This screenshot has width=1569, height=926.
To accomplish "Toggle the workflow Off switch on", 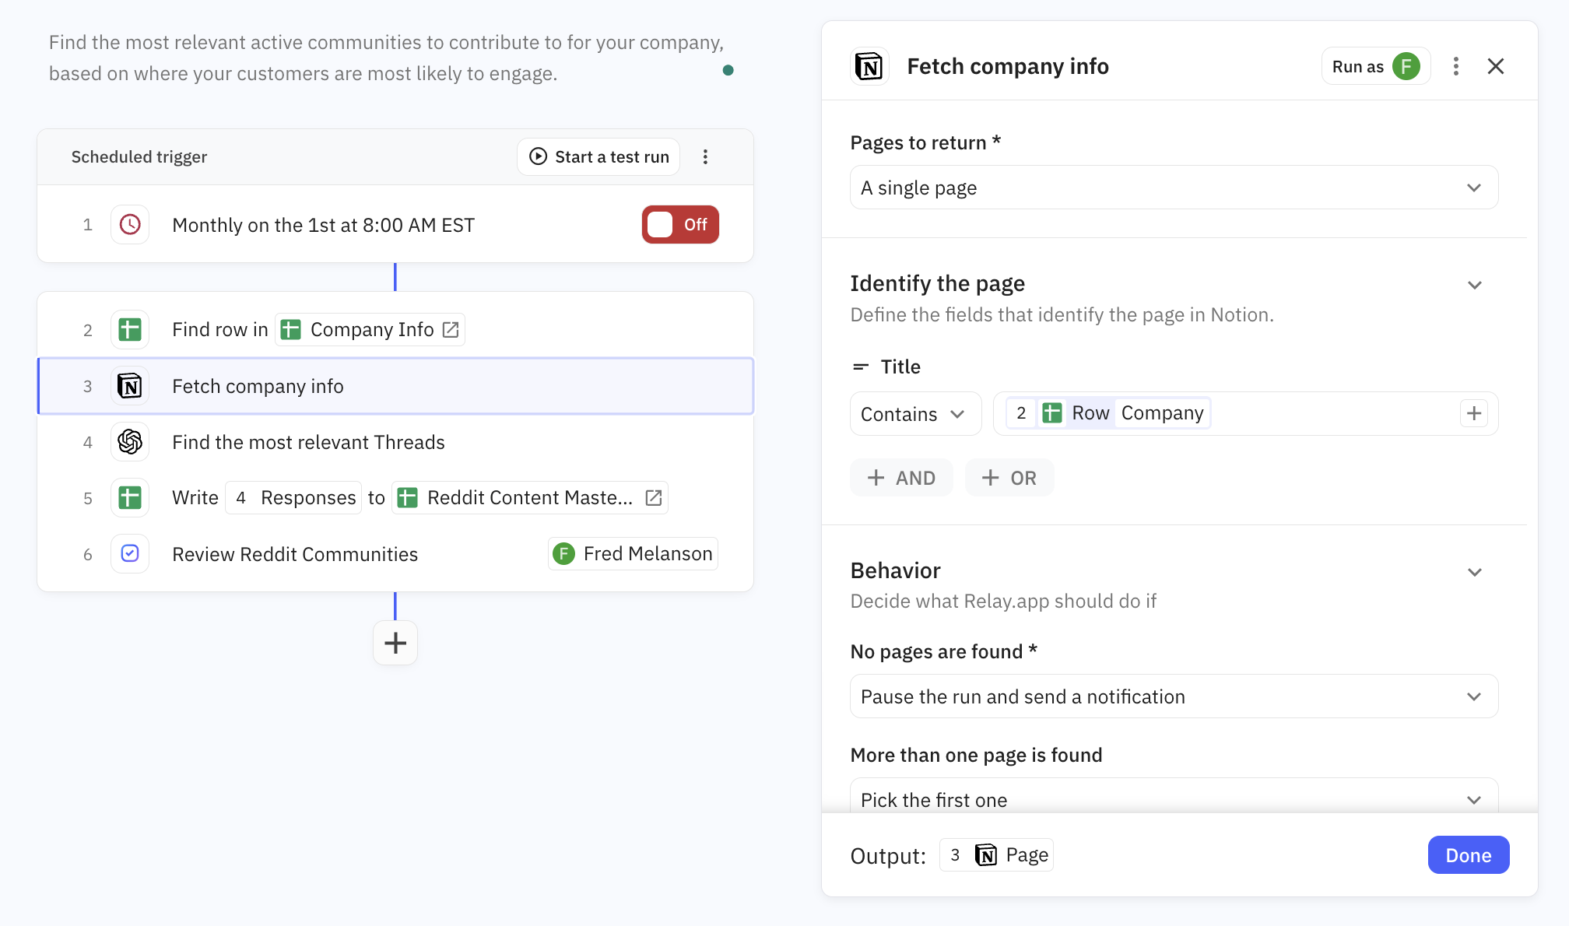I will (x=679, y=225).
